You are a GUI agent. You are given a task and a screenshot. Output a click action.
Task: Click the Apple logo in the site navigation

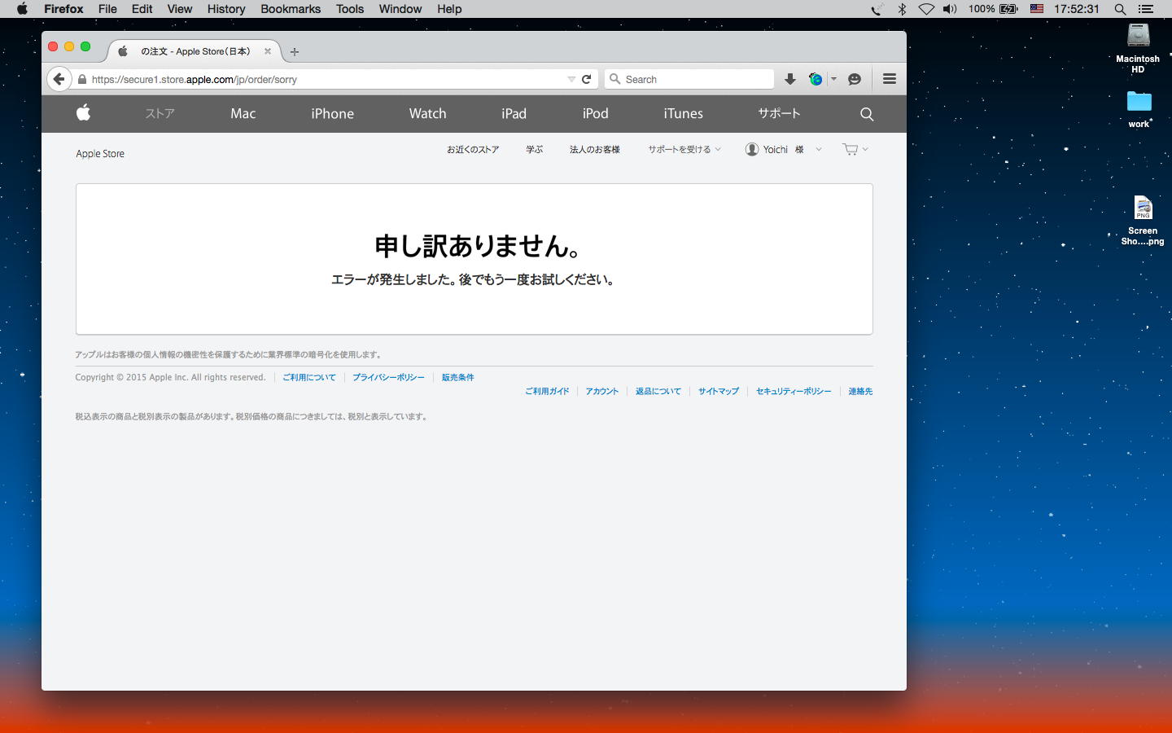click(83, 113)
